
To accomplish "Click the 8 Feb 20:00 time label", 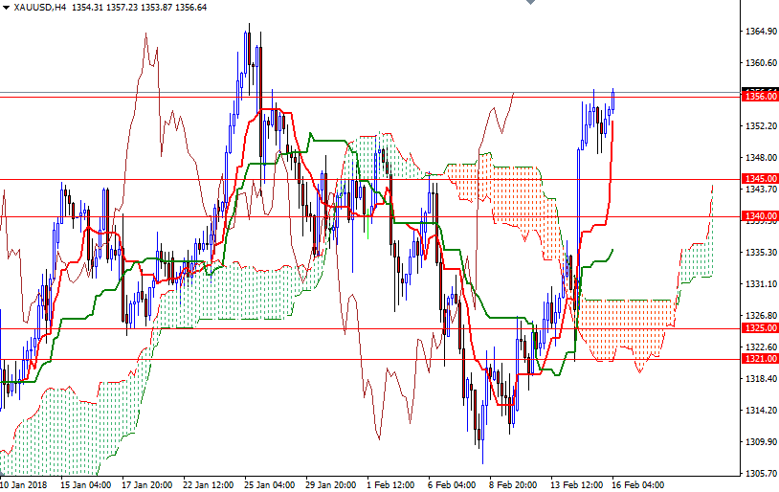I will coord(513,485).
